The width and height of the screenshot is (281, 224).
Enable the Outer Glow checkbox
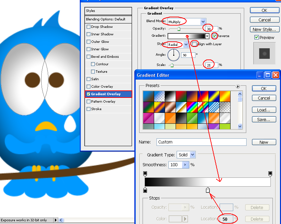88,41
